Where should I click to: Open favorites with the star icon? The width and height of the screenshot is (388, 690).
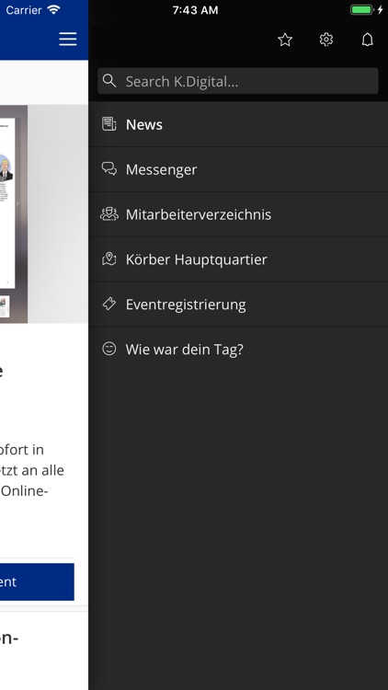click(285, 40)
